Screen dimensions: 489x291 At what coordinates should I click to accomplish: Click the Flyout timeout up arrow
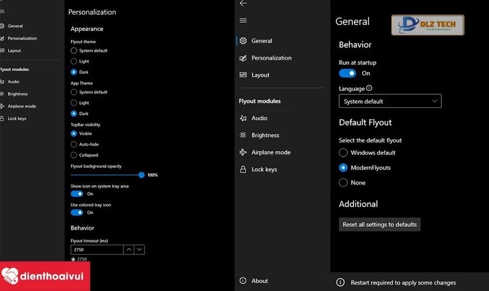tap(129, 250)
